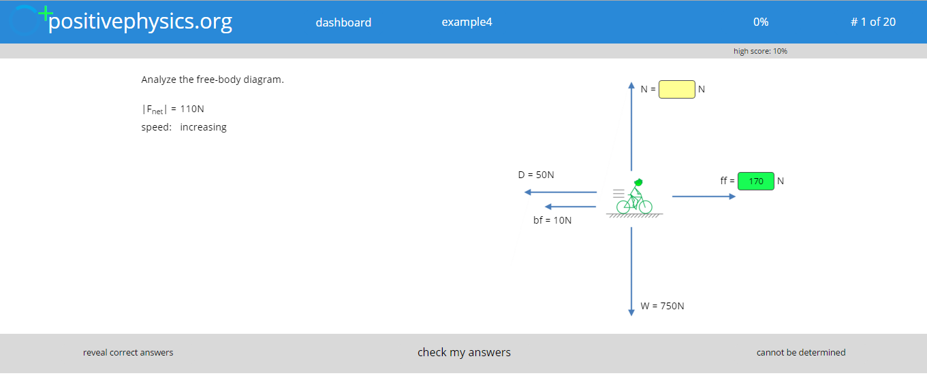The image size is (927, 380).
Task: Click the positivephysics.org site title
Action: (x=140, y=21)
